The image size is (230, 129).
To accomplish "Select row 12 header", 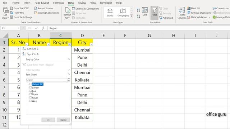I will click(x=4, y=125).
